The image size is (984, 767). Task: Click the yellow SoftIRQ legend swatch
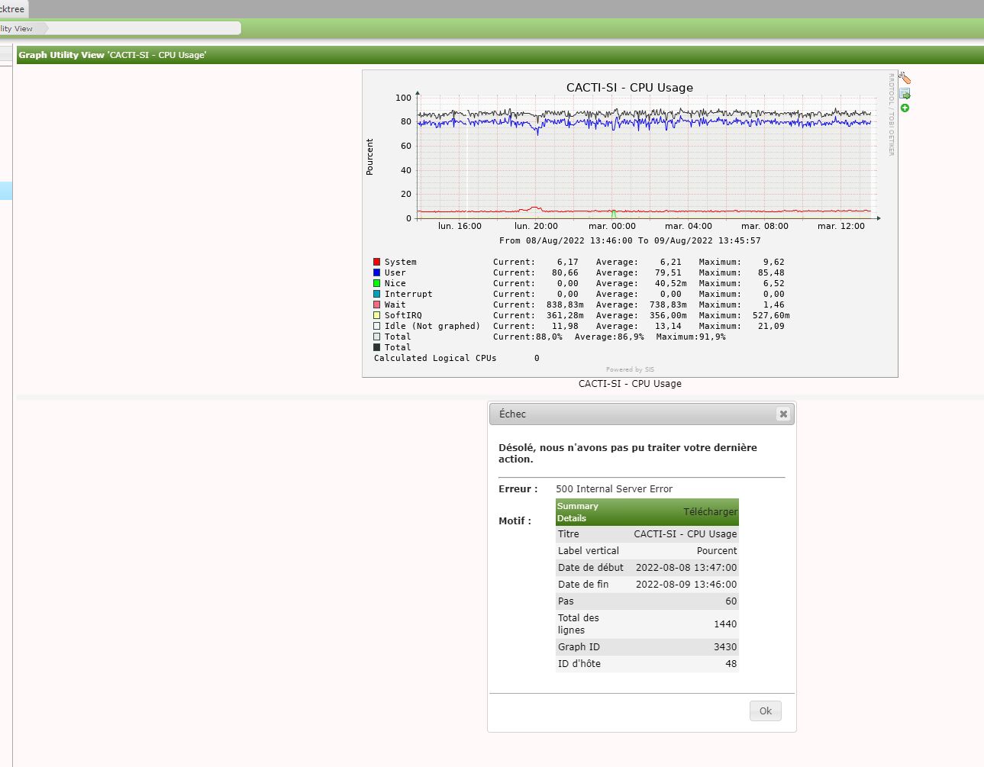pos(376,315)
